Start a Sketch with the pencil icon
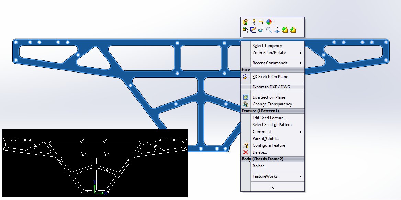 pyautogui.click(x=253, y=30)
